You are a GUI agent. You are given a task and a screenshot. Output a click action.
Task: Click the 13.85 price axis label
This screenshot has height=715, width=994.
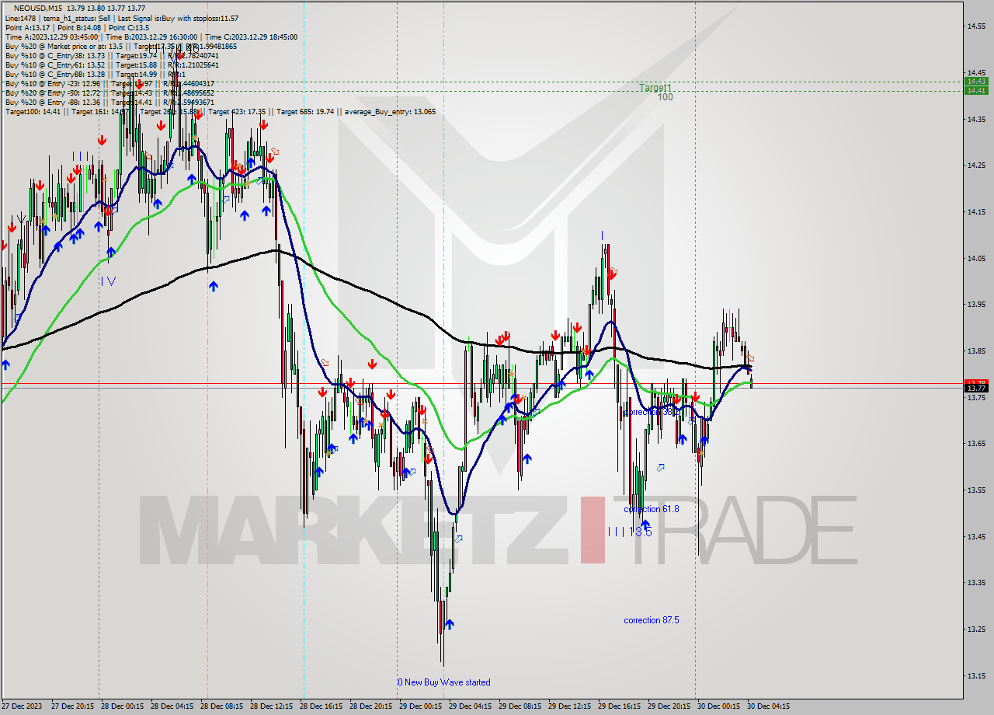976,351
